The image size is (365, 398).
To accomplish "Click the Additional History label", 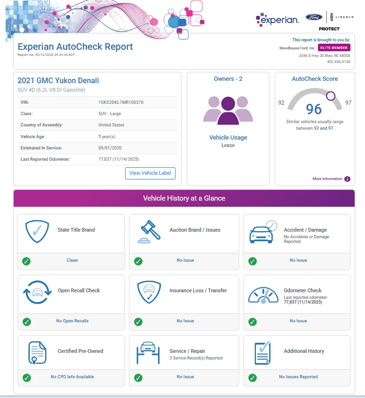I will coord(304,351).
